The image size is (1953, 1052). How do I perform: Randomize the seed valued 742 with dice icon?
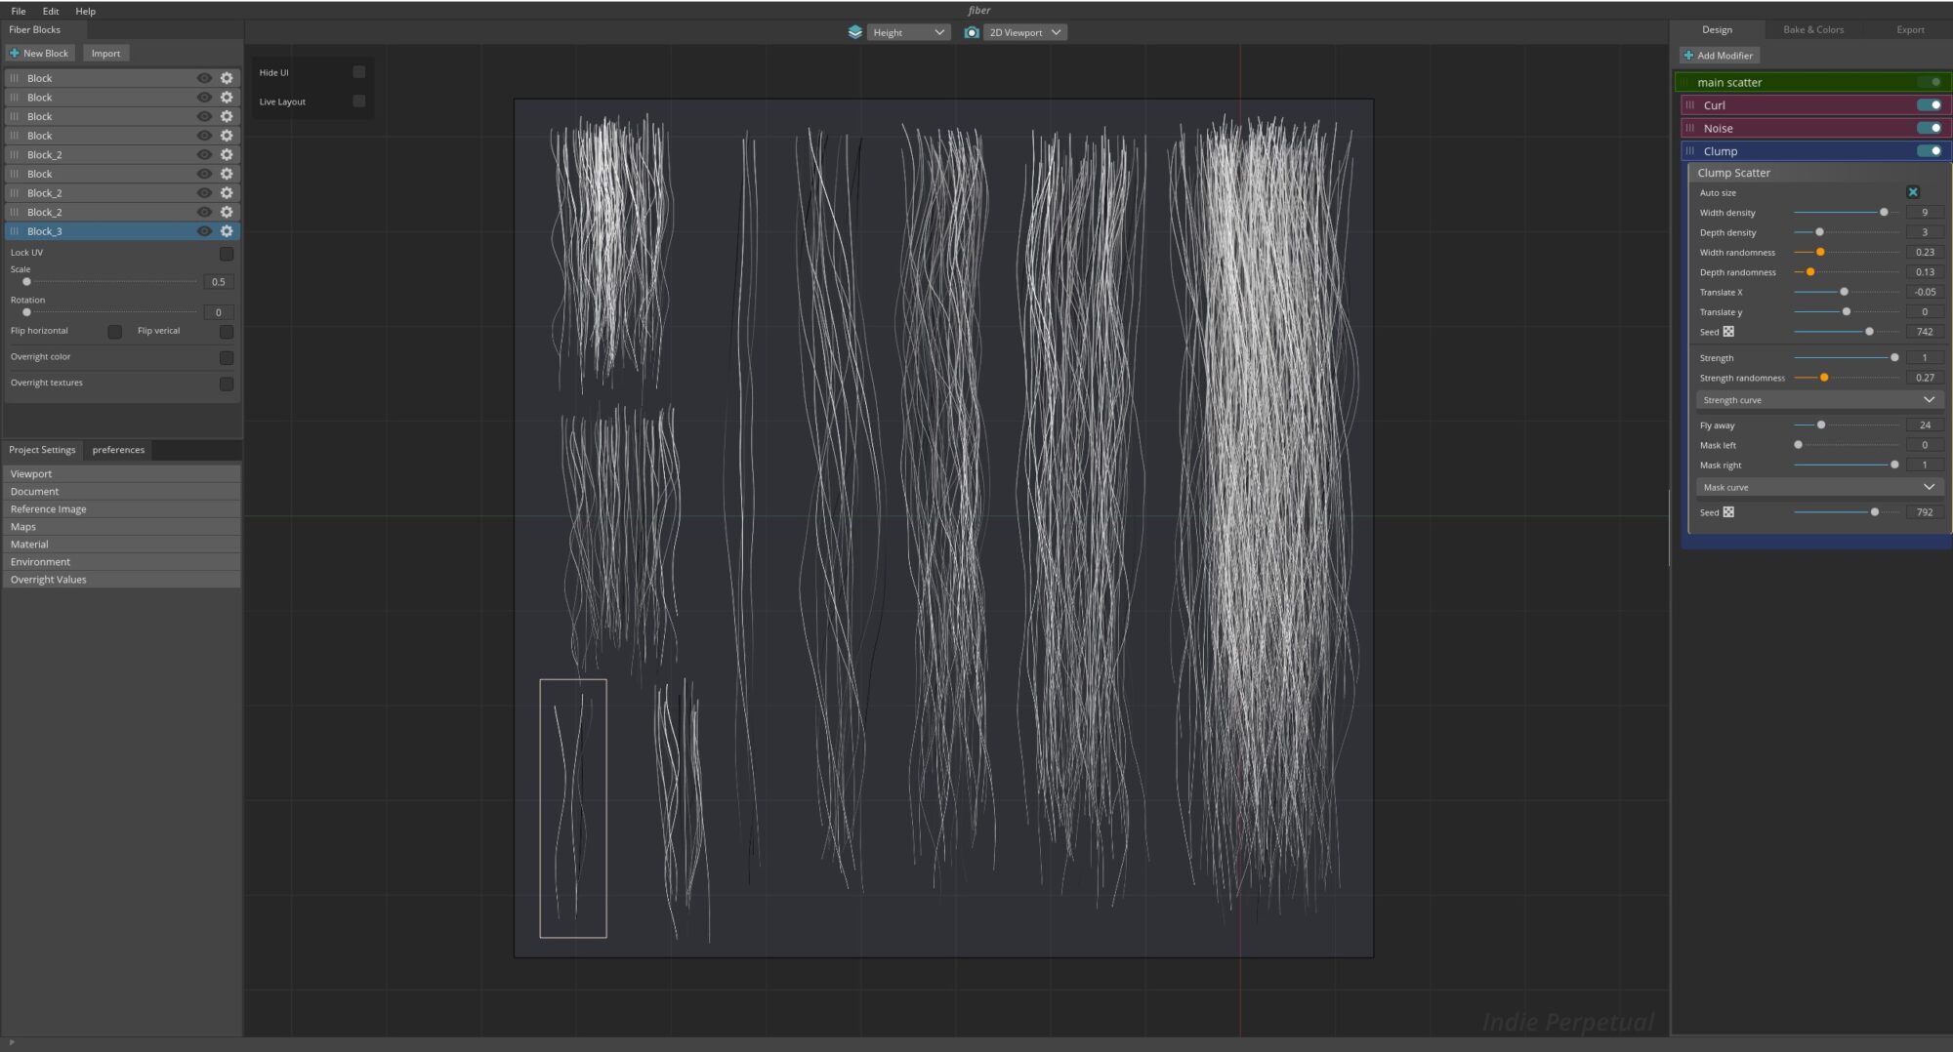pyautogui.click(x=1728, y=332)
